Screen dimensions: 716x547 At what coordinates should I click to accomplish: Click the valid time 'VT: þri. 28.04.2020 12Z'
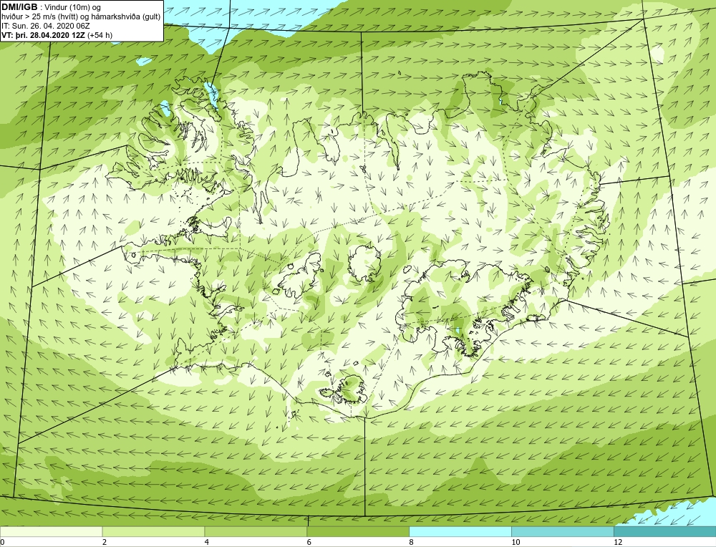(44, 34)
